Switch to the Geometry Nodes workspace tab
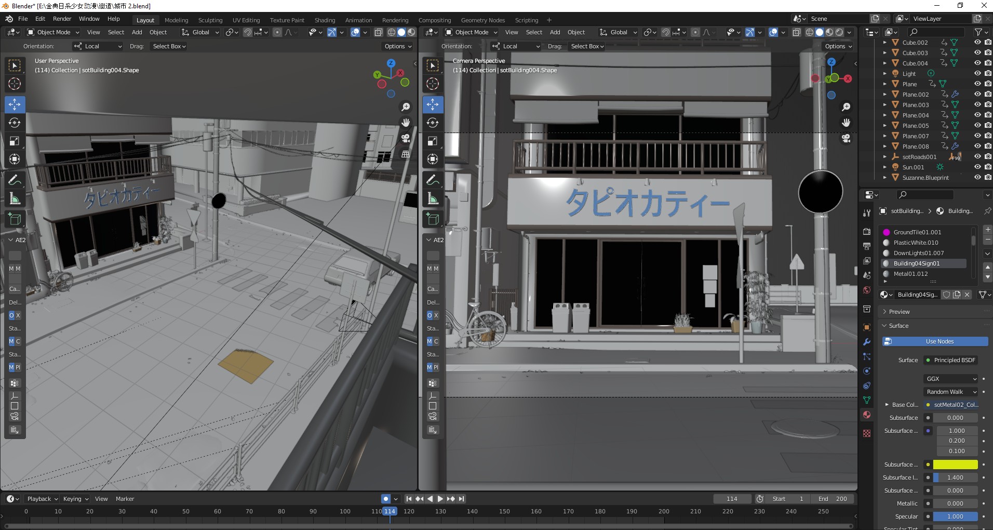 (x=482, y=20)
